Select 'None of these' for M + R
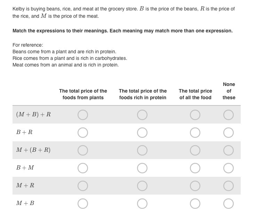This screenshot has height=213, width=264. click(x=228, y=186)
